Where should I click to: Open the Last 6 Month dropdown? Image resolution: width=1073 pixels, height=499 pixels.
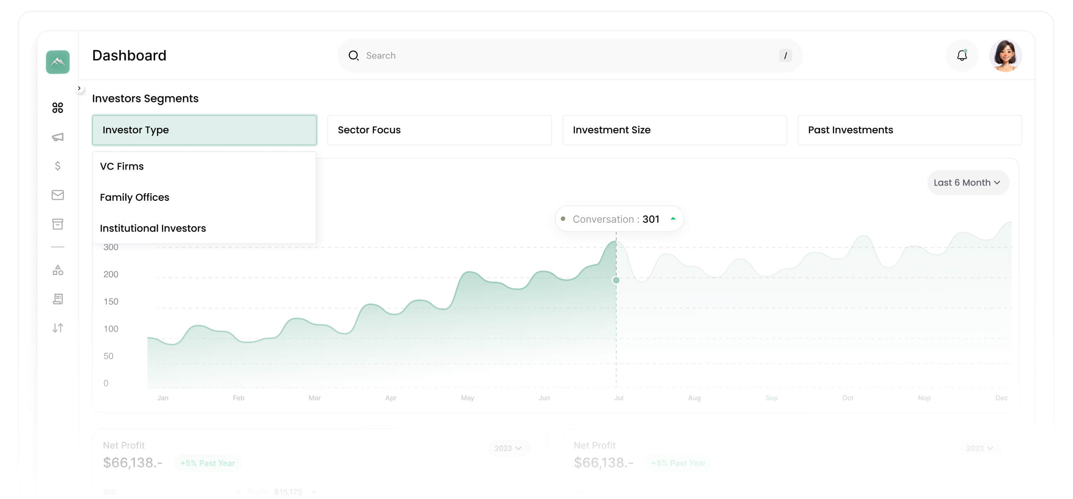[x=967, y=182]
